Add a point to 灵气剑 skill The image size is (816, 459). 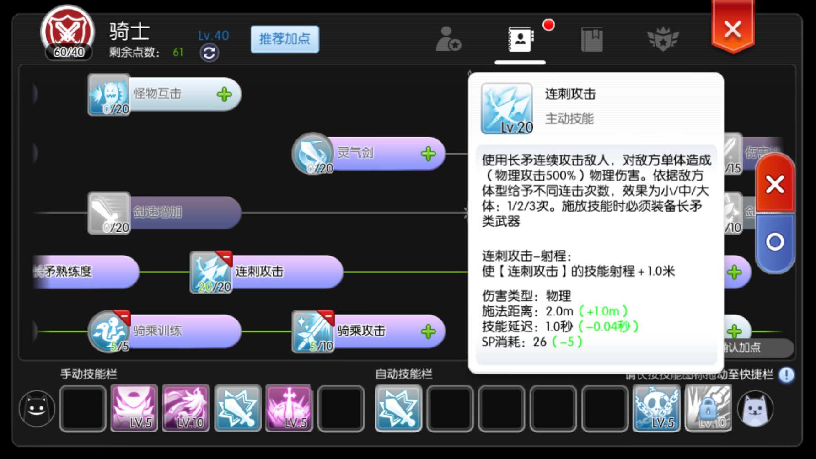(428, 154)
